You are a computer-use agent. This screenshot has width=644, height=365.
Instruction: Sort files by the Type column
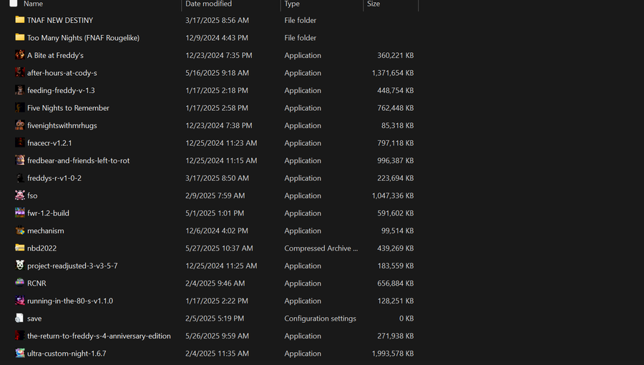[292, 4]
